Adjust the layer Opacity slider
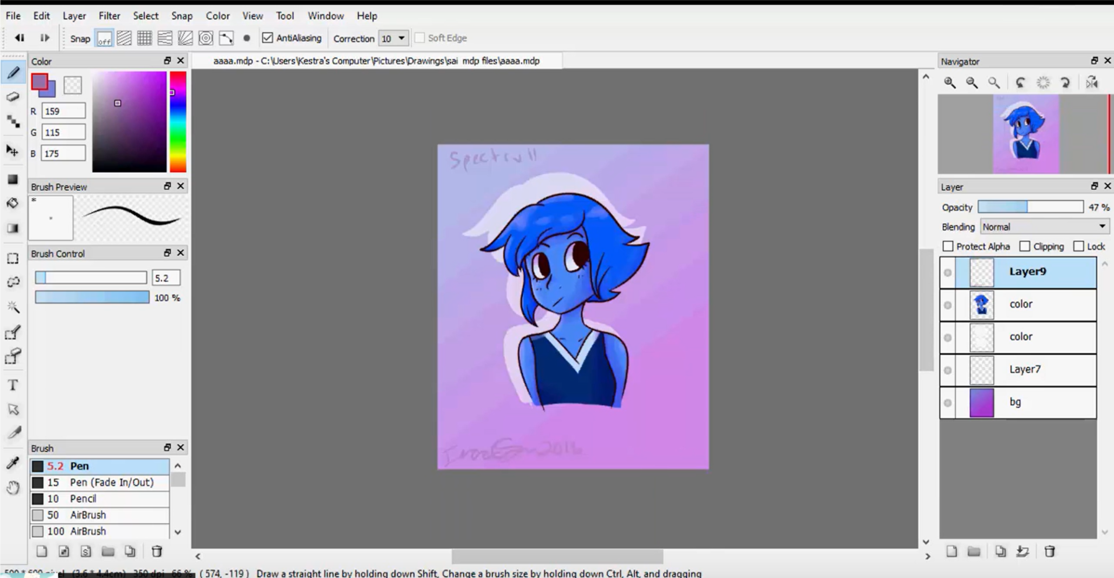The height and width of the screenshot is (578, 1114). pyautogui.click(x=1031, y=207)
